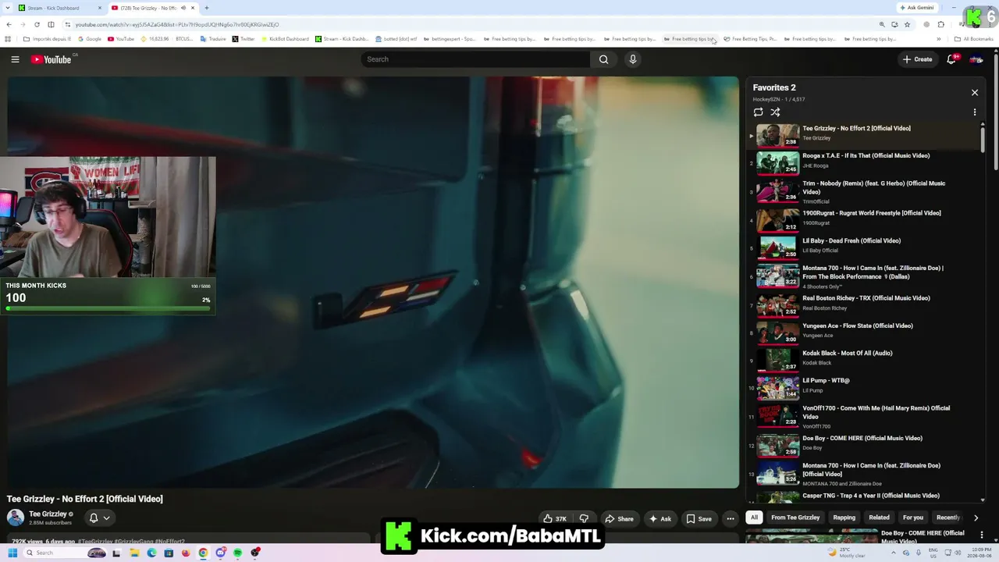This screenshot has height=562, width=999.
Task: Open Chrome from the taskbar
Action: 203,553
